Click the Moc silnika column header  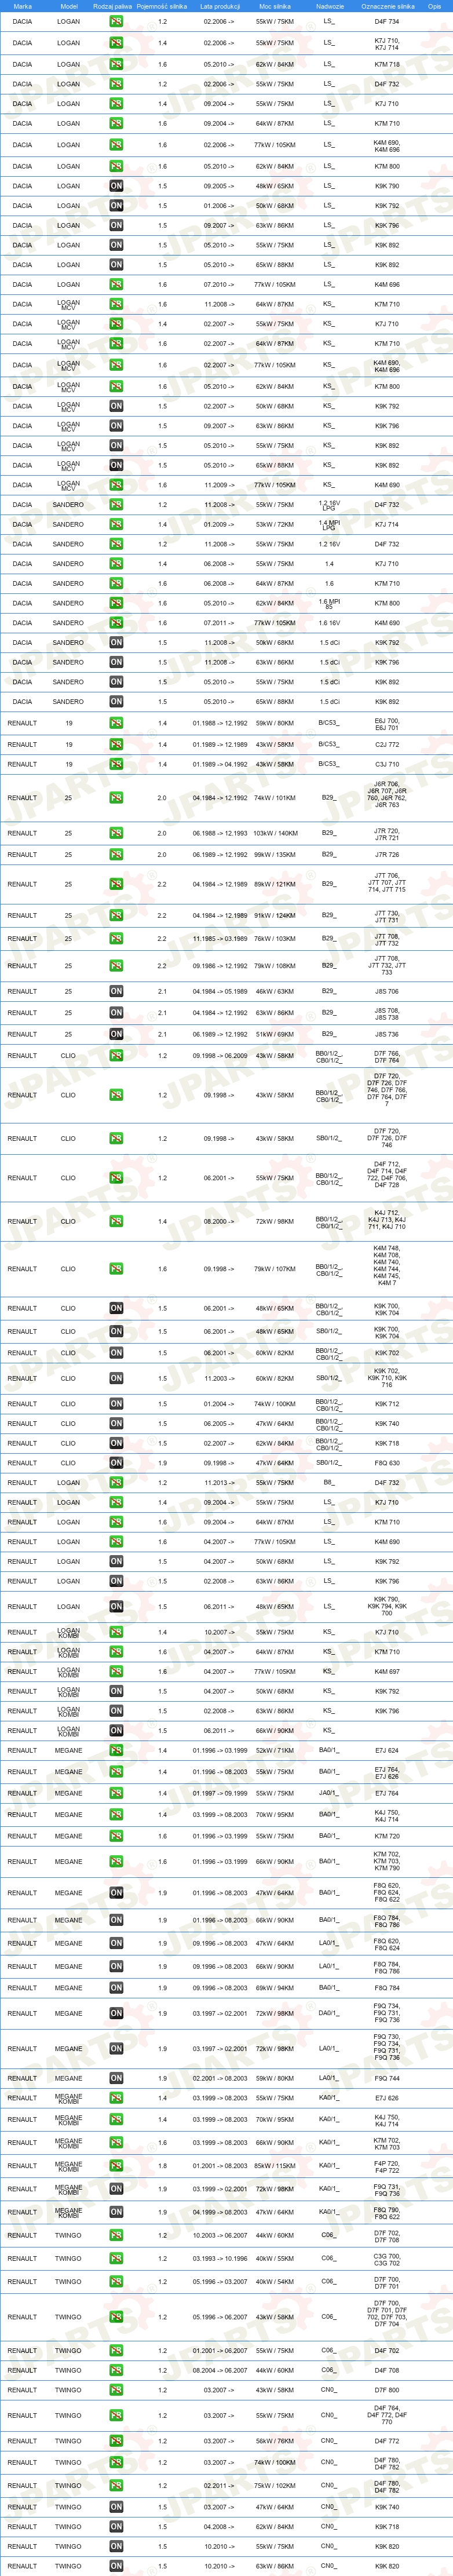pos(275,6)
